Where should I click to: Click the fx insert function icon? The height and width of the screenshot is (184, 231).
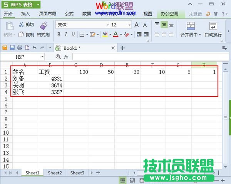(x=66, y=57)
